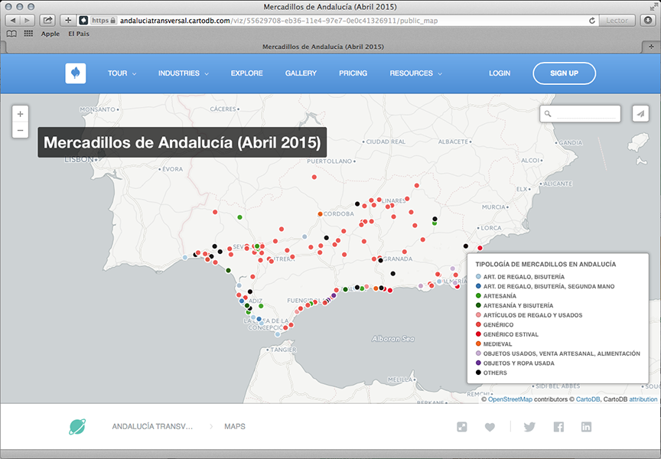Zoom in on the map
The width and height of the screenshot is (661, 459).
(21, 114)
